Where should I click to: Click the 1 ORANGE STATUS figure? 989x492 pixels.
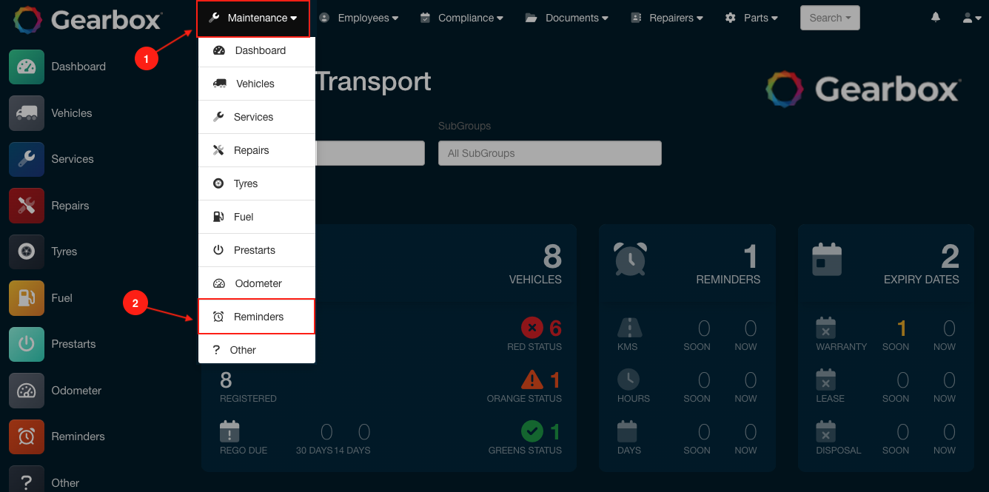click(x=555, y=380)
